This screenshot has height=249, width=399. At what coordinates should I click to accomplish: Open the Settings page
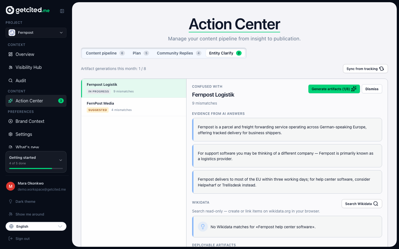click(36, 134)
